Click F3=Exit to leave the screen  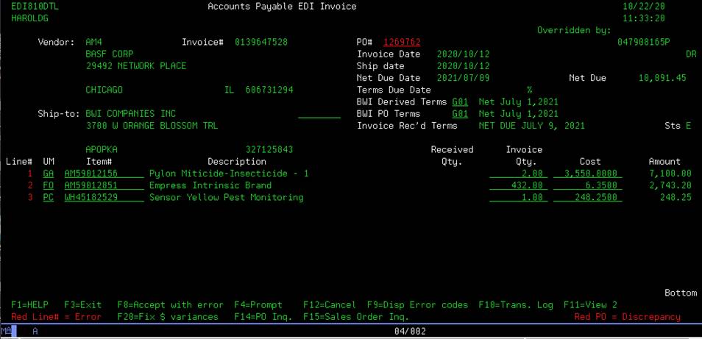coord(83,304)
